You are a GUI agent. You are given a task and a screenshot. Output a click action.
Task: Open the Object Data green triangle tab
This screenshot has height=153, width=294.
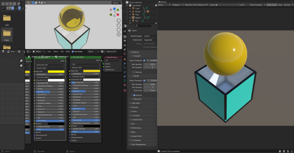point(125,81)
